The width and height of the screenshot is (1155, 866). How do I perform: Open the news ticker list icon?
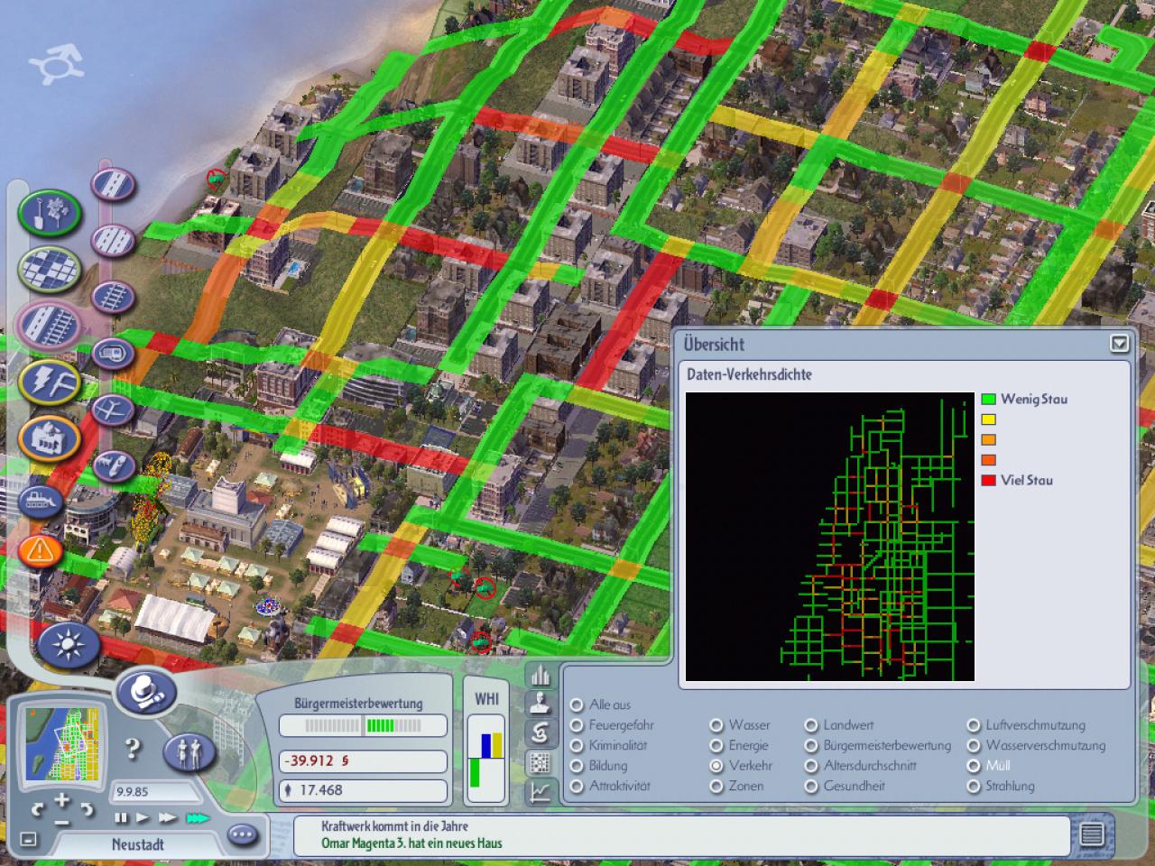click(x=1092, y=834)
